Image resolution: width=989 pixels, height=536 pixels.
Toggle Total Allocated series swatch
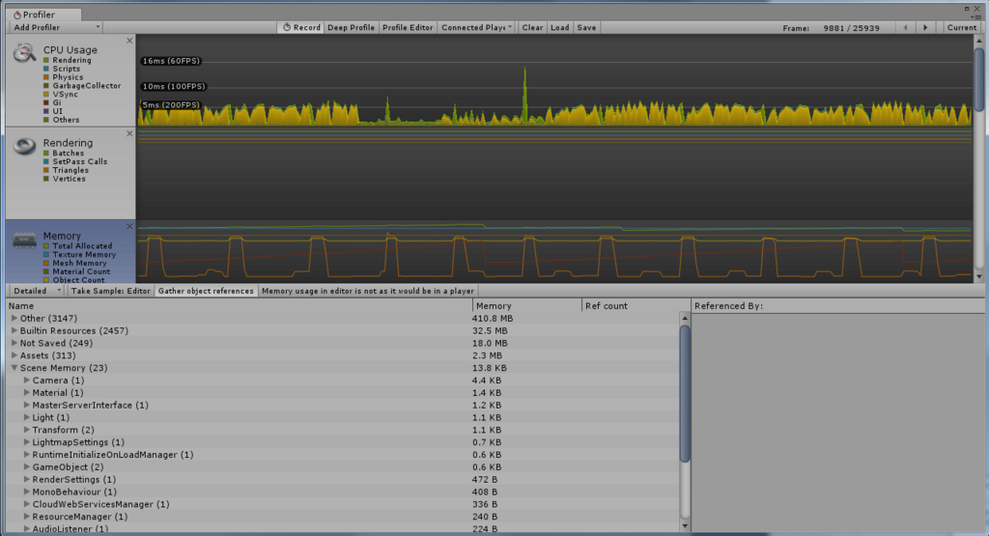tap(46, 246)
